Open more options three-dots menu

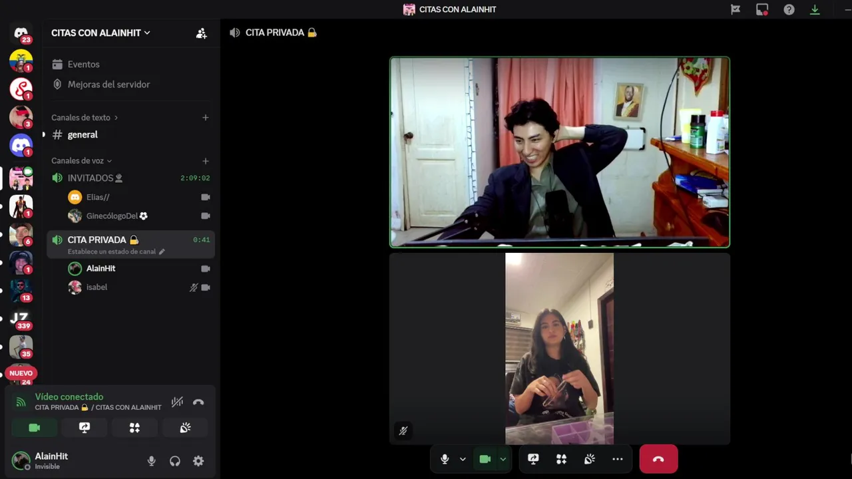(618, 459)
